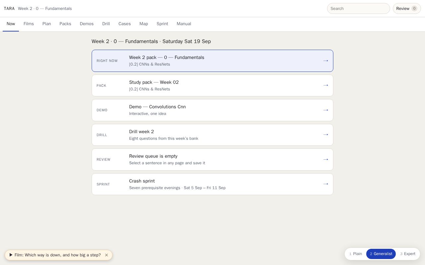Click arrow icon on Demo Convolutions row
Viewport: 425px width, 265px height.
coord(326,110)
